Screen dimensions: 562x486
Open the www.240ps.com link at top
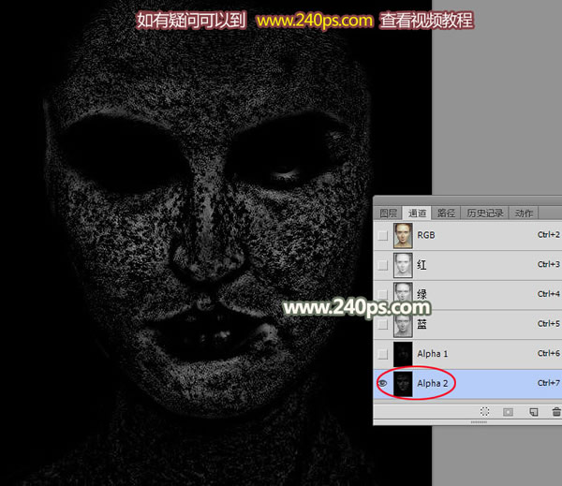pyautogui.click(x=315, y=21)
